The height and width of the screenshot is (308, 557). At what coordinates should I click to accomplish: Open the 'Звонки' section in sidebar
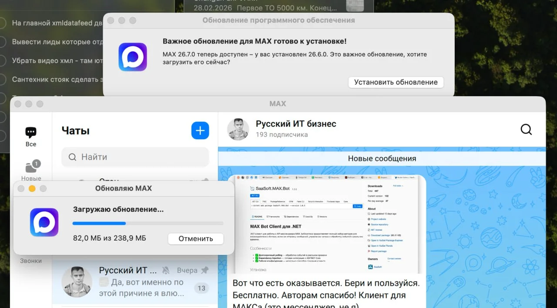coord(31,261)
